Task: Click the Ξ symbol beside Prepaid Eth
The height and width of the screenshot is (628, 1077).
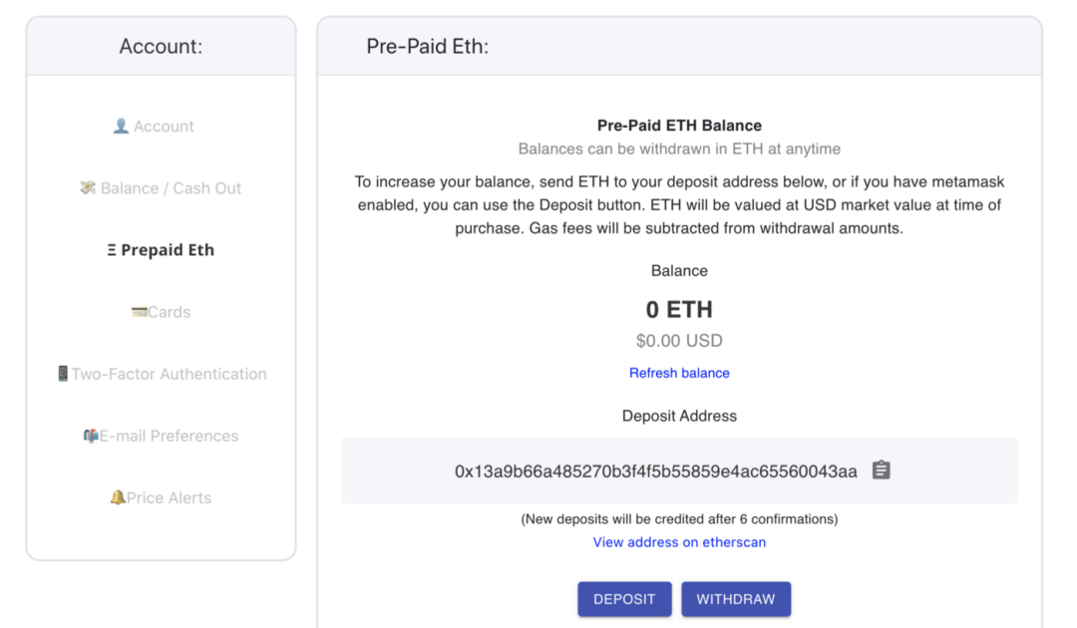Action: pyautogui.click(x=112, y=250)
